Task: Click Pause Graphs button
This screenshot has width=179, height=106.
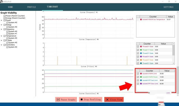Action: pos(66,100)
